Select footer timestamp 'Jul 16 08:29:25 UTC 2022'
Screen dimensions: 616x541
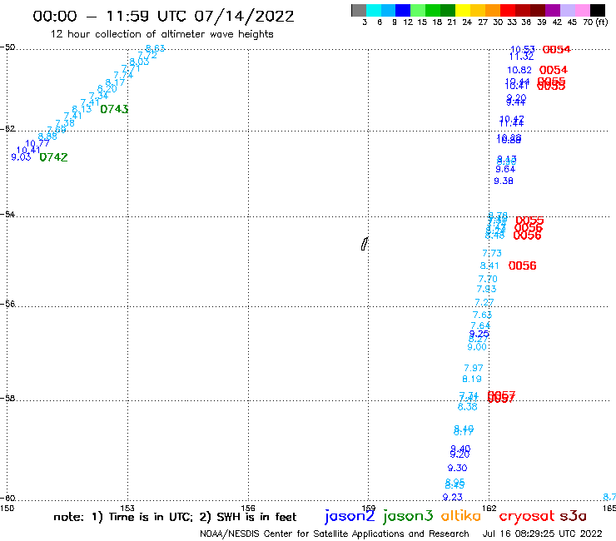tap(542, 534)
